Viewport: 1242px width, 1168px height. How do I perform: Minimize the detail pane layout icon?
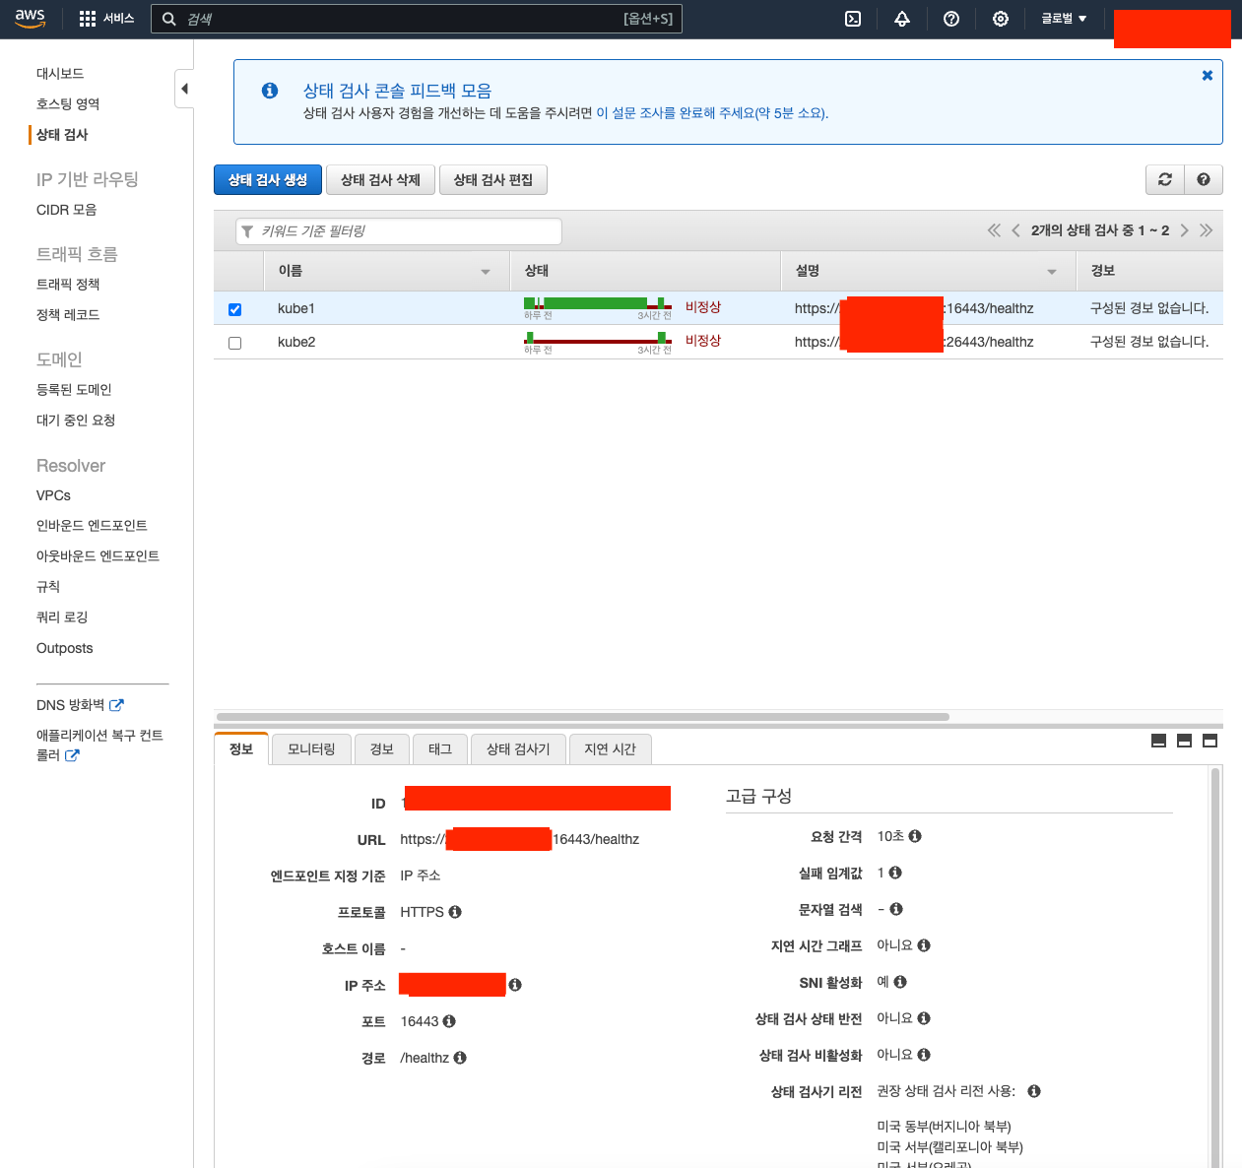coord(1159,741)
